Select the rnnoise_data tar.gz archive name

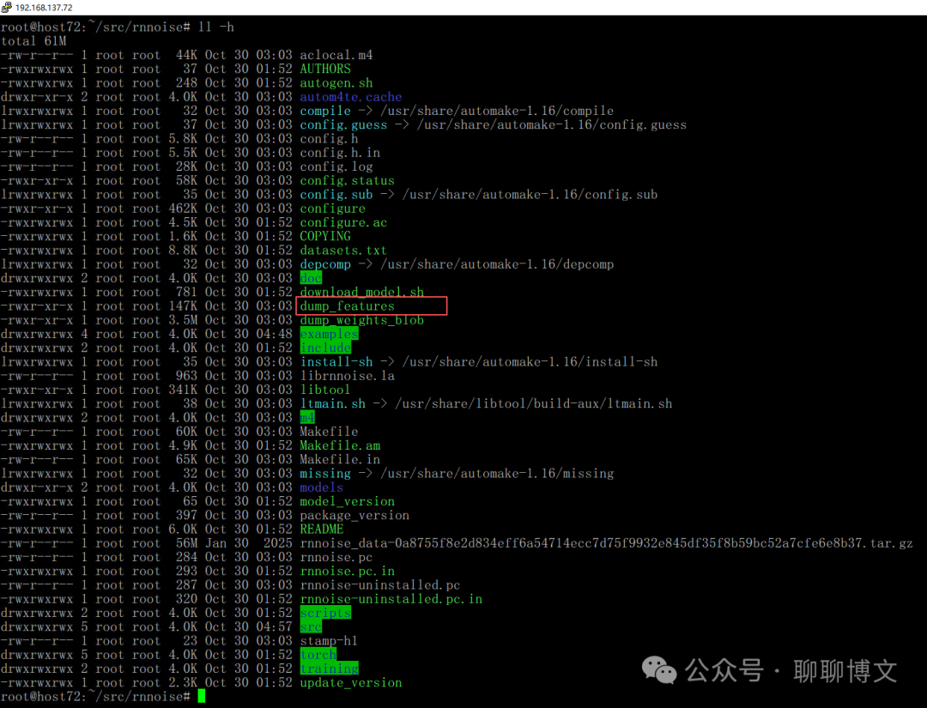click(606, 543)
